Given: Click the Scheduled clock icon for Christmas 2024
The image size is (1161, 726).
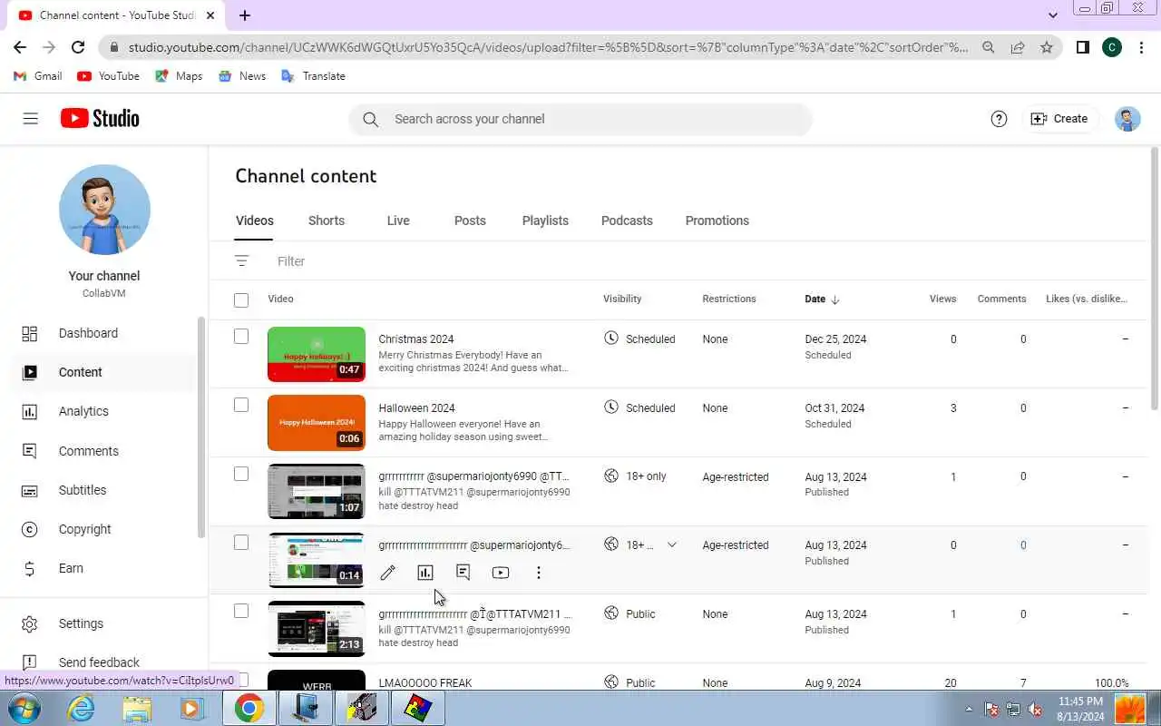Looking at the screenshot, I should [x=611, y=338].
